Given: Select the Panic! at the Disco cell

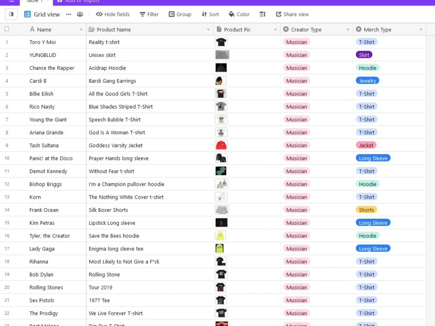Looking at the screenshot, I should pyautogui.click(x=43, y=158).
